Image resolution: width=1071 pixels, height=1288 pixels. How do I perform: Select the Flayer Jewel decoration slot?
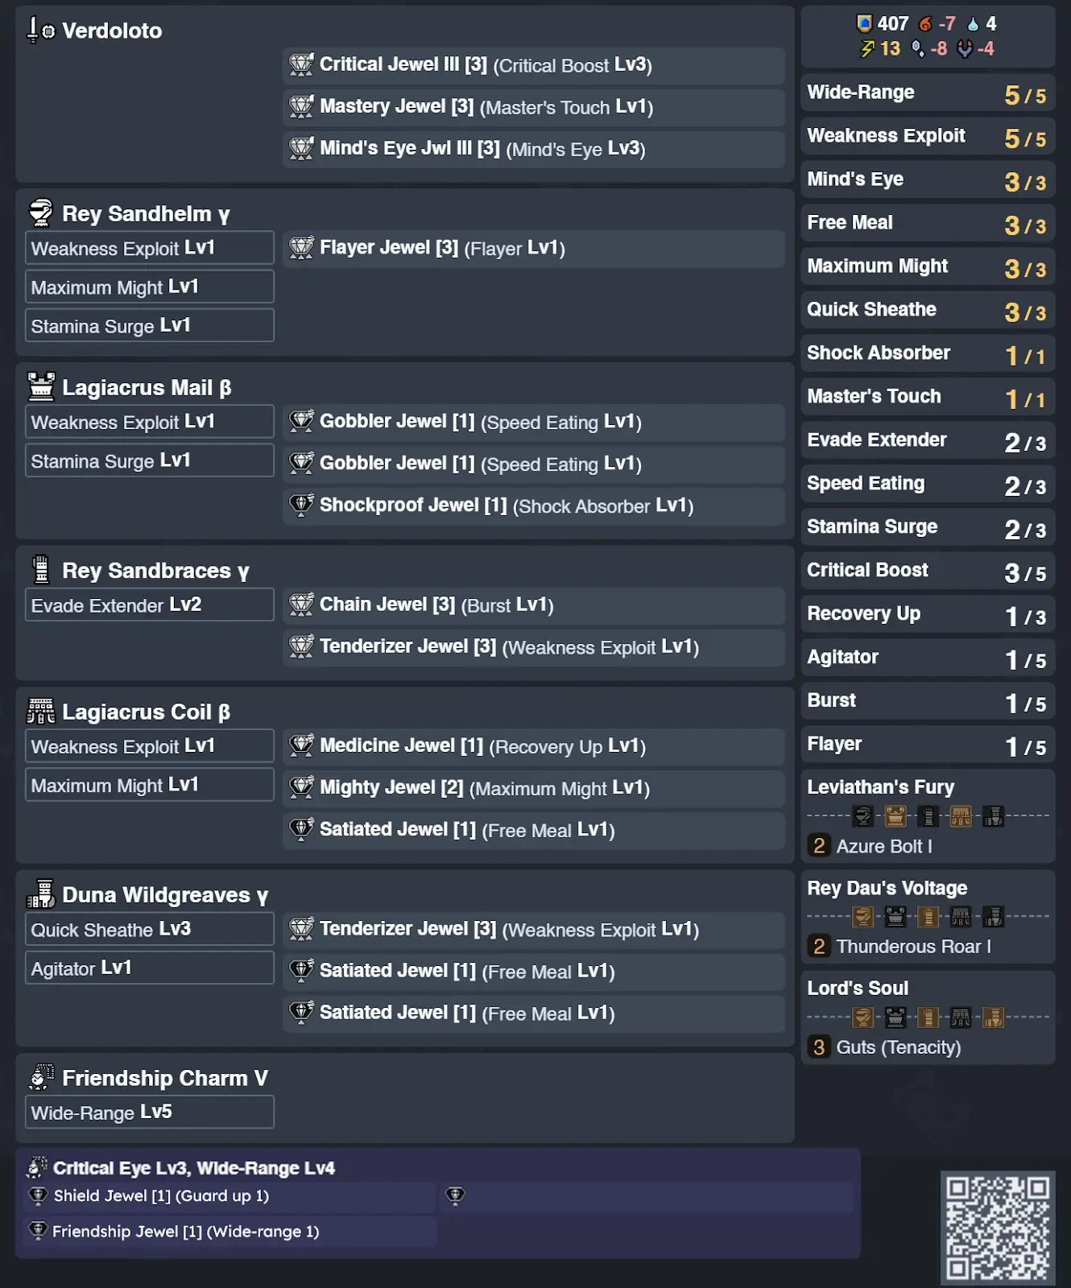point(533,248)
